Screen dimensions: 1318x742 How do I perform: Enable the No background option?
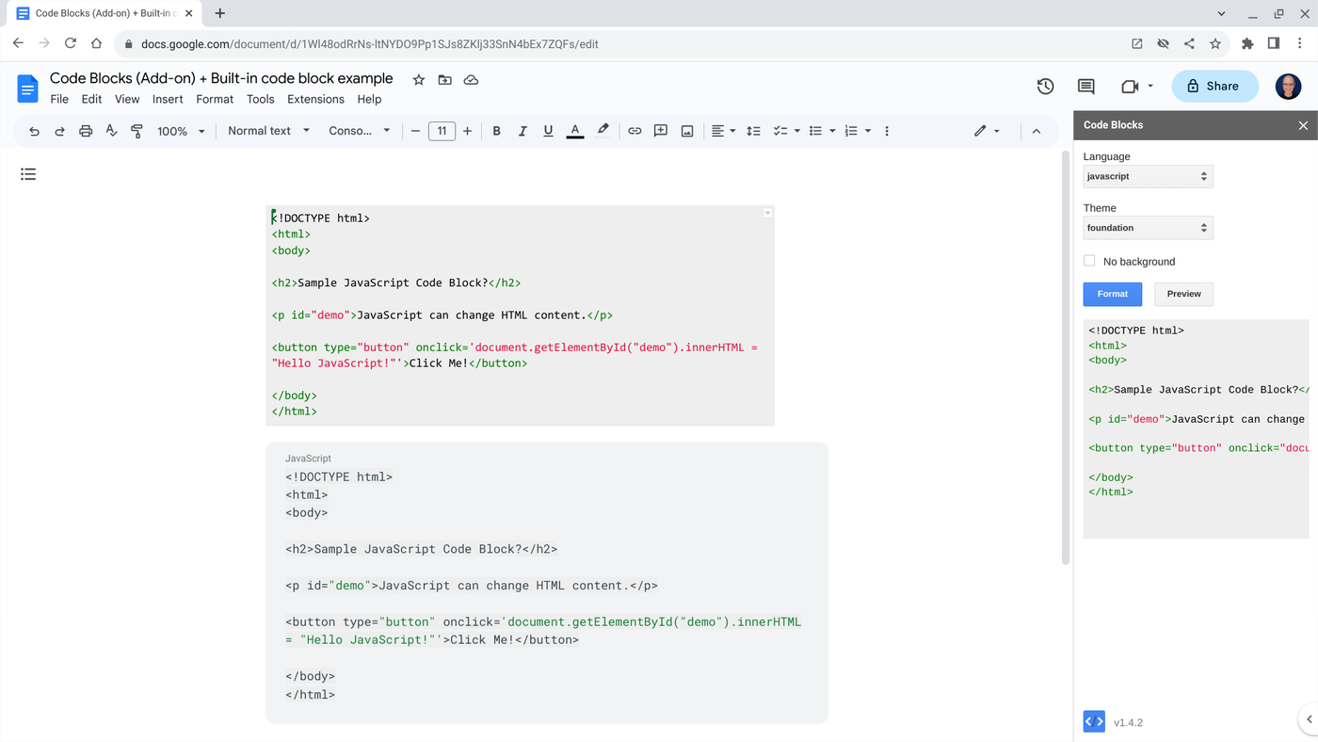point(1089,261)
